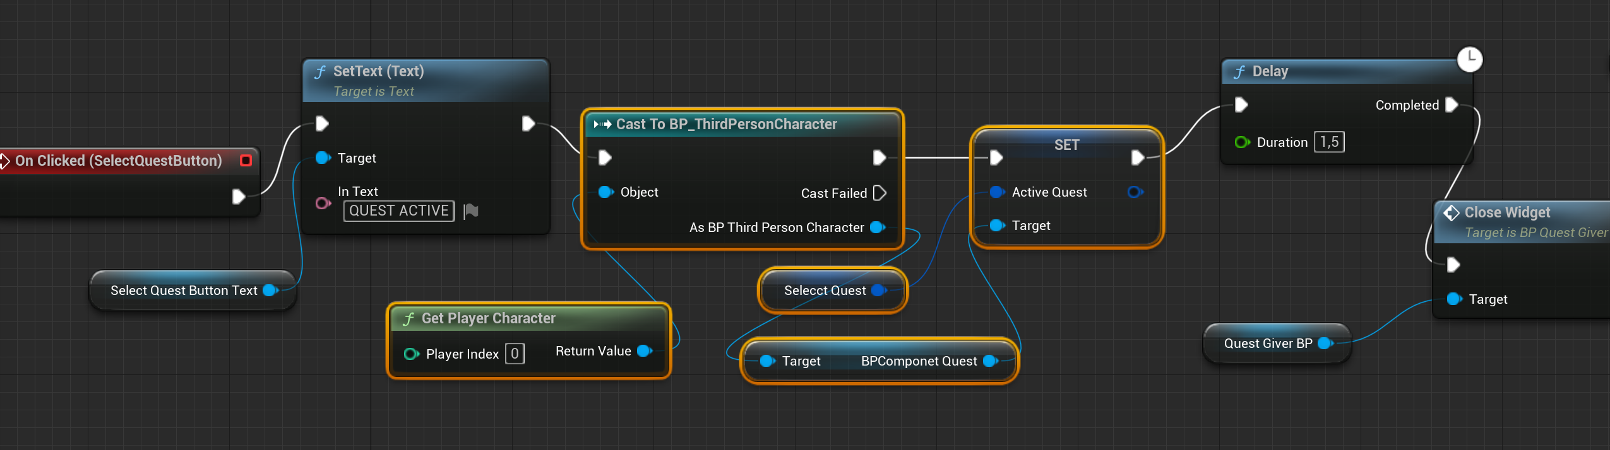
Task: Click the Cast node arrows icon
Action: [x=602, y=125]
